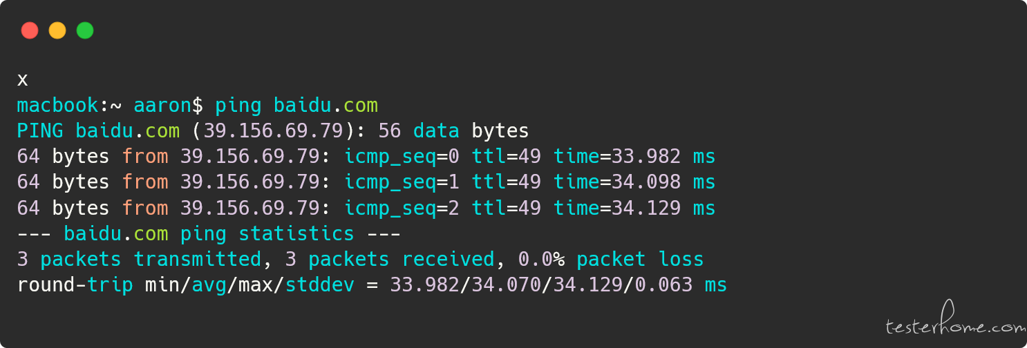This screenshot has height=348, width=1027.
Task: Click 'ttl=49' on the icmp_seq=2 line
Action: click(x=507, y=209)
